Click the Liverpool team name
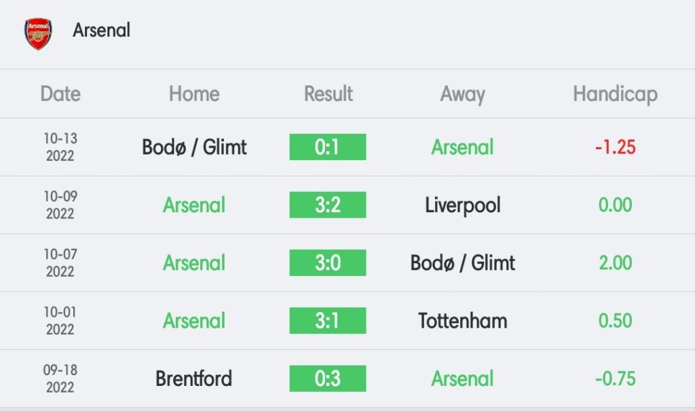The width and height of the screenshot is (695, 411). (x=462, y=206)
